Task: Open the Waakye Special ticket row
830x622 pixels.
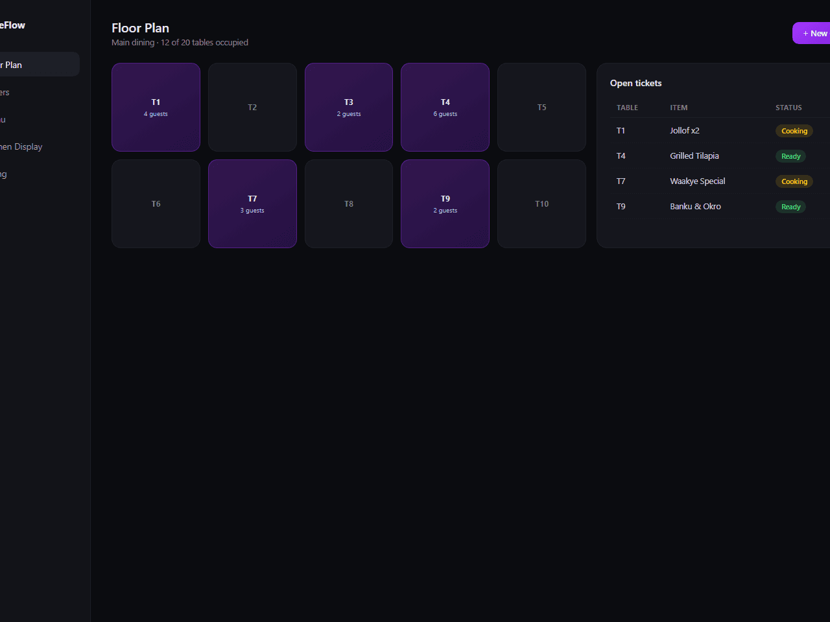Action: point(720,181)
